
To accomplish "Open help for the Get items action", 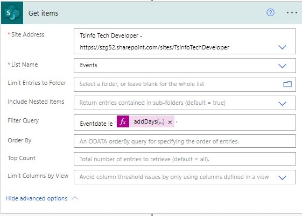I will [x=270, y=13].
